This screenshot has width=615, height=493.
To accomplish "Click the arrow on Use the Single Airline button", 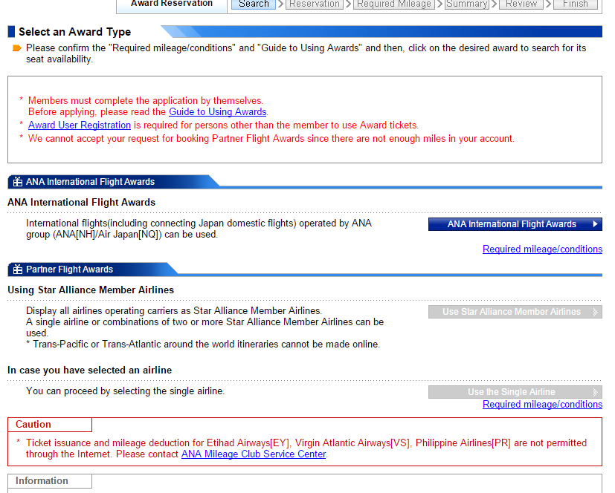I will coord(595,392).
